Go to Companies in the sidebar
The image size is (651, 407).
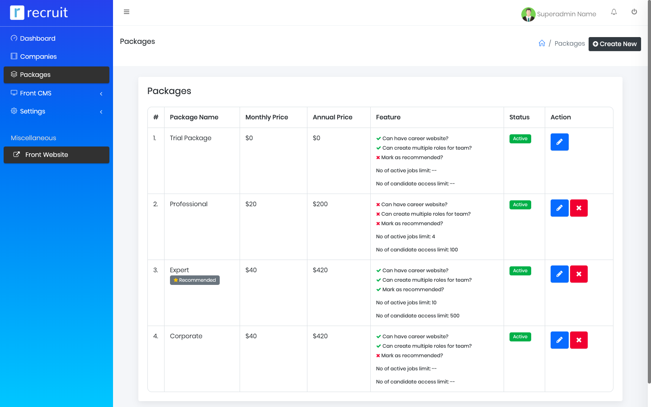coord(38,57)
